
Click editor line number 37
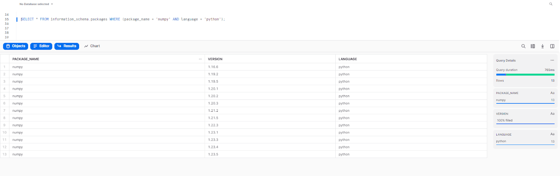tap(7, 28)
